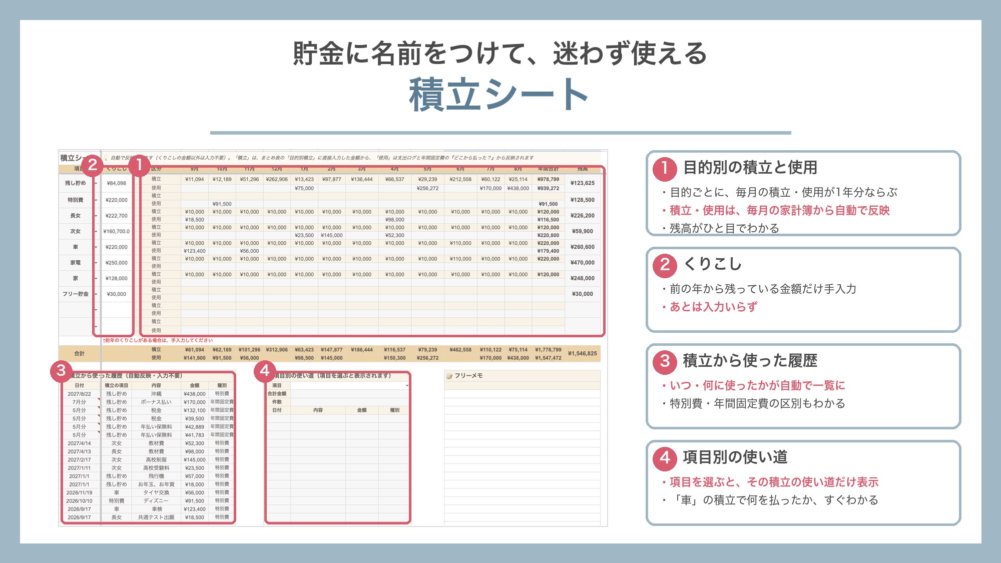Screen dimensions: 1001x563
Task: Select the くりこし cell ¥160,700.0 for 次女
Action: click(117, 231)
